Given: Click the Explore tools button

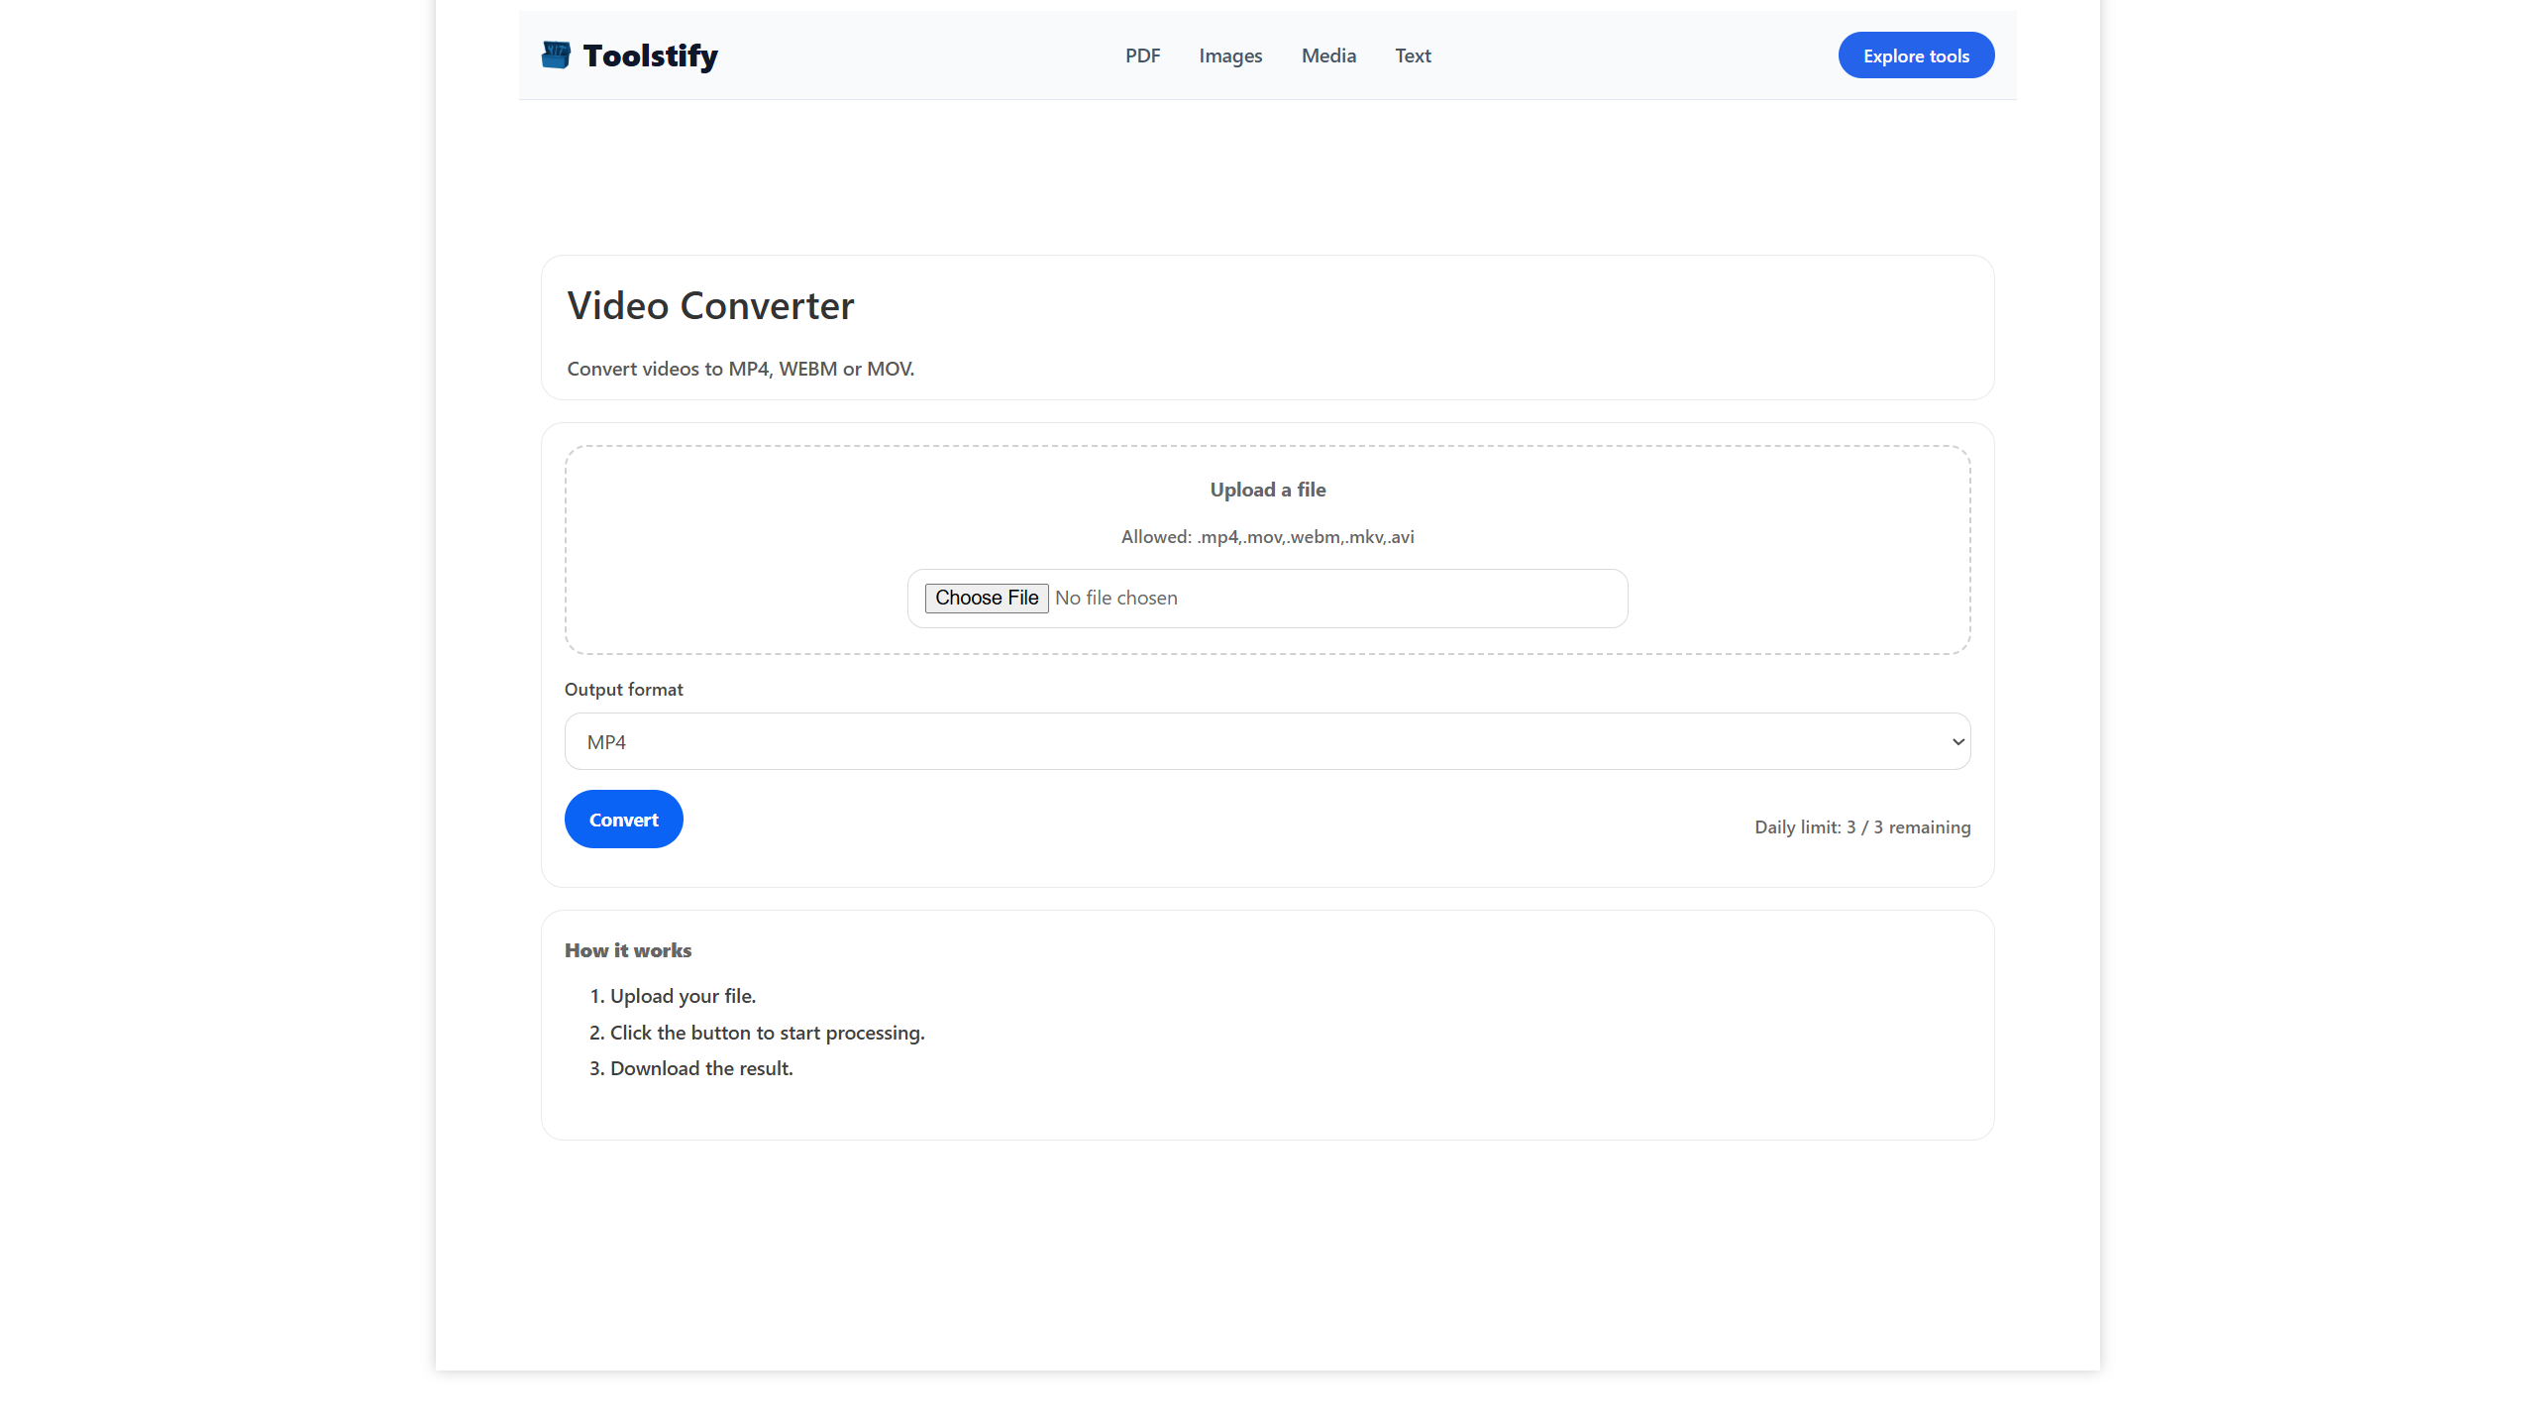Looking at the screenshot, I should [1915, 55].
